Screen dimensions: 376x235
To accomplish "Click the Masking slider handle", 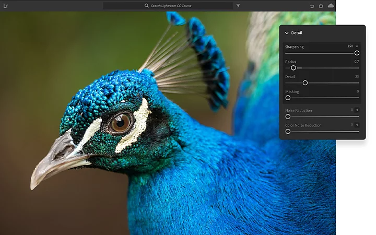I will pyautogui.click(x=288, y=98).
